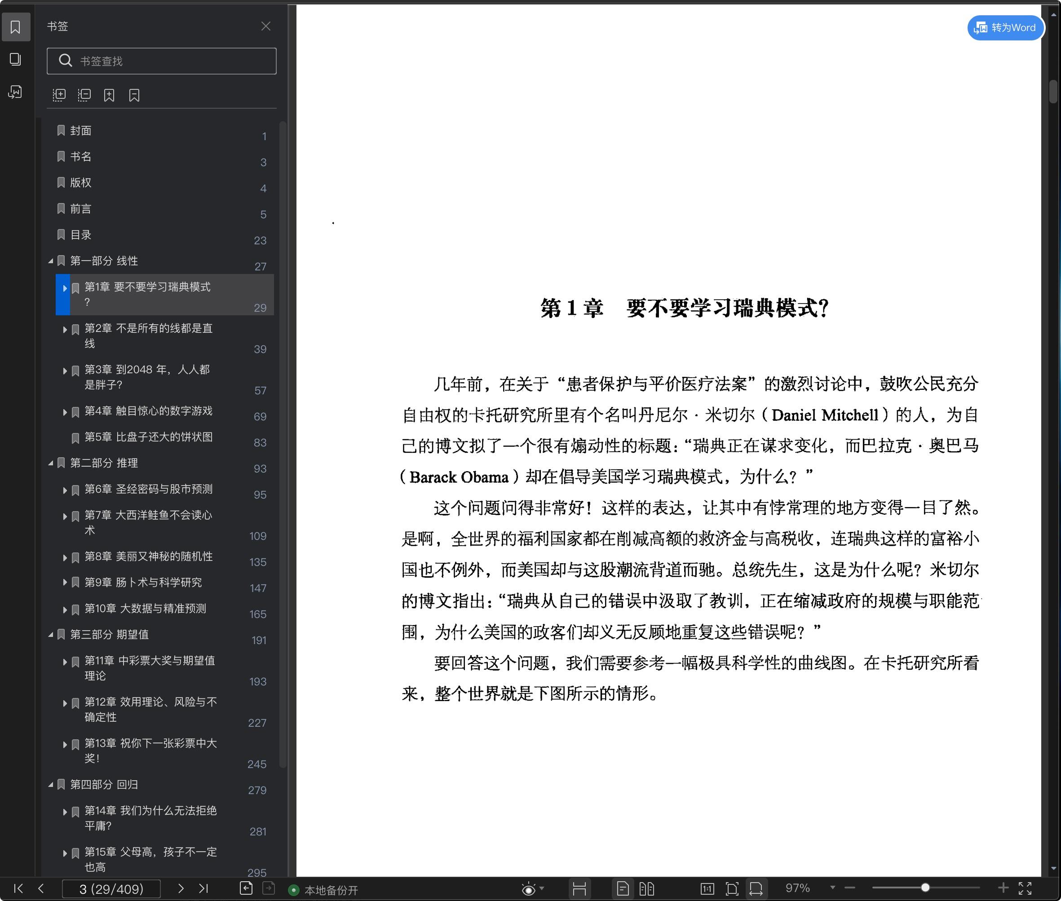The width and height of the screenshot is (1061, 901).
Task: Go to the 封面 bookmark
Action: tap(81, 131)
